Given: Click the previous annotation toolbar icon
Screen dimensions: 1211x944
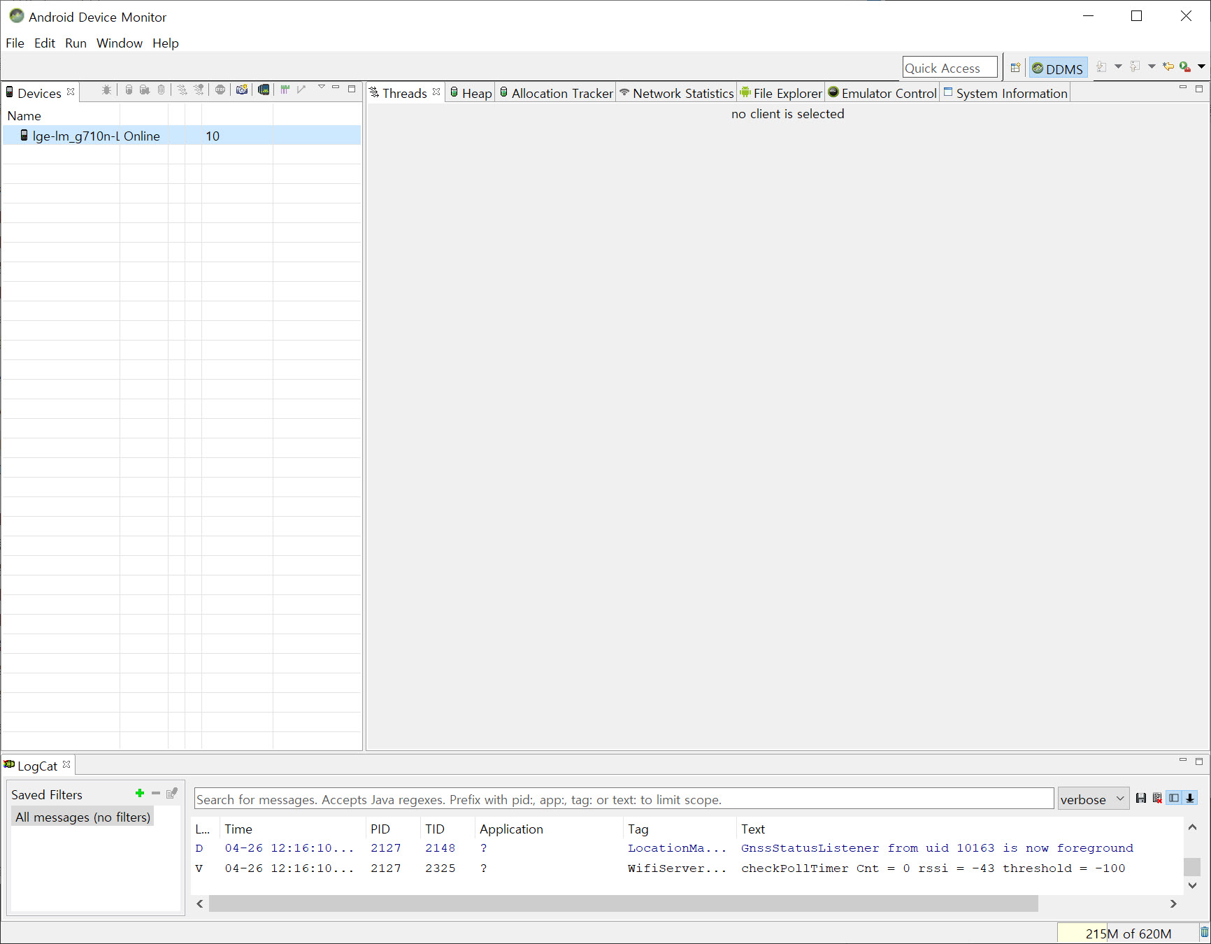Looking at the screenshot, I should point(1135,67).
